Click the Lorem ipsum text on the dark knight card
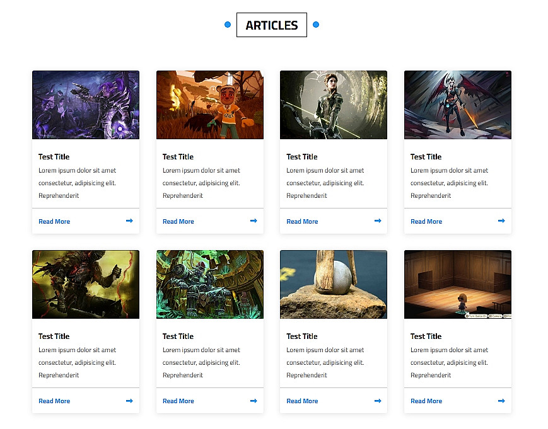The height and width of the screenshot is (429, 548). (77, 362)
